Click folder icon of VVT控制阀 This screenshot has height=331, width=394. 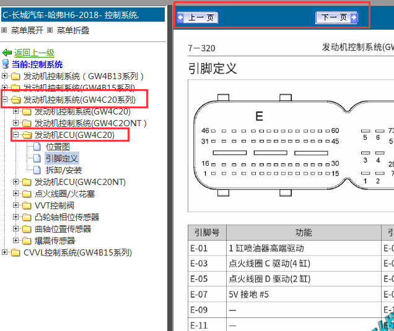point(27,205)
